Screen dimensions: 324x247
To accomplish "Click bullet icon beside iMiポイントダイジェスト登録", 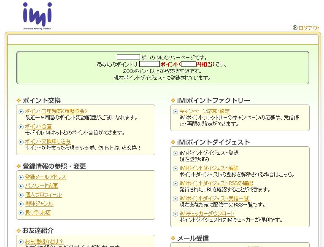I will tap(175, 153).
